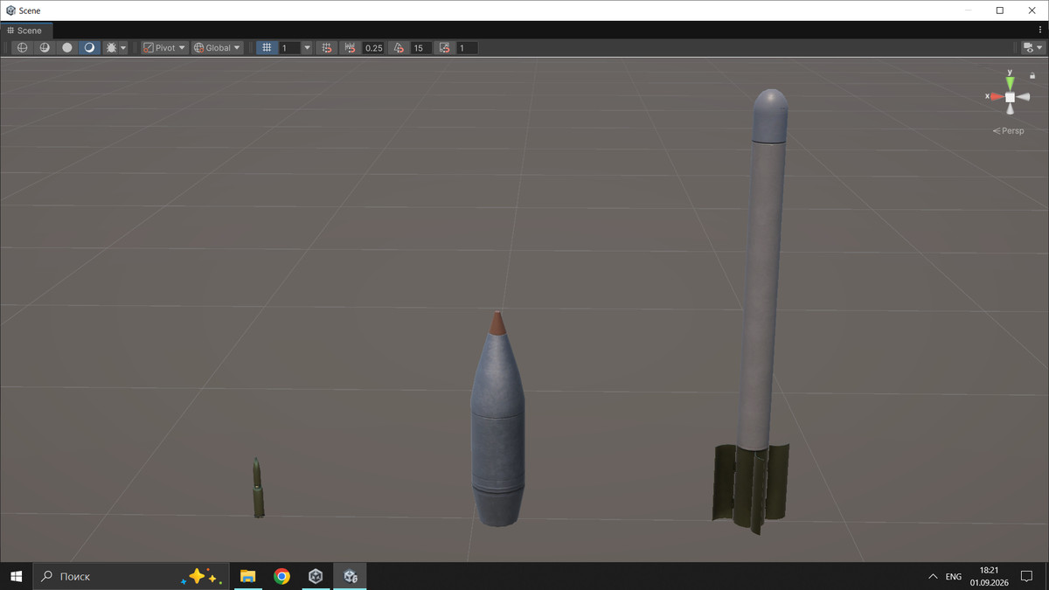Choose unlit draw mode button
Viewport: 1049px width, 590px height.
click(66, 48)
